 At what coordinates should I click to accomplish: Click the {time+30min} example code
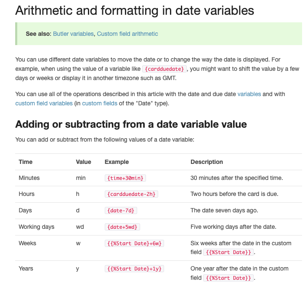tap(125, 178)
